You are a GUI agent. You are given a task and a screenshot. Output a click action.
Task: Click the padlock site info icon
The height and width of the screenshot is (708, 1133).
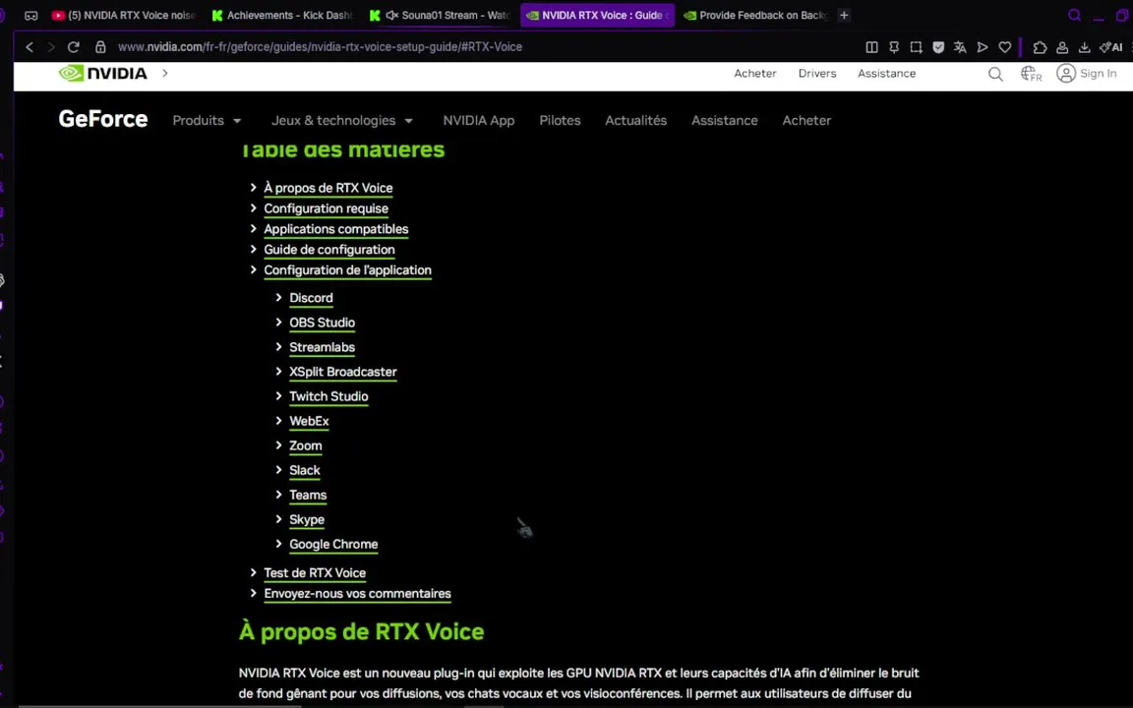100,47
